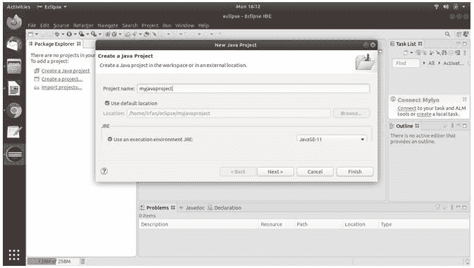Image resolution: width=474 pixels, height=268 pixels.
Task: Open the Refactor menu
Action: coord(83,25)
